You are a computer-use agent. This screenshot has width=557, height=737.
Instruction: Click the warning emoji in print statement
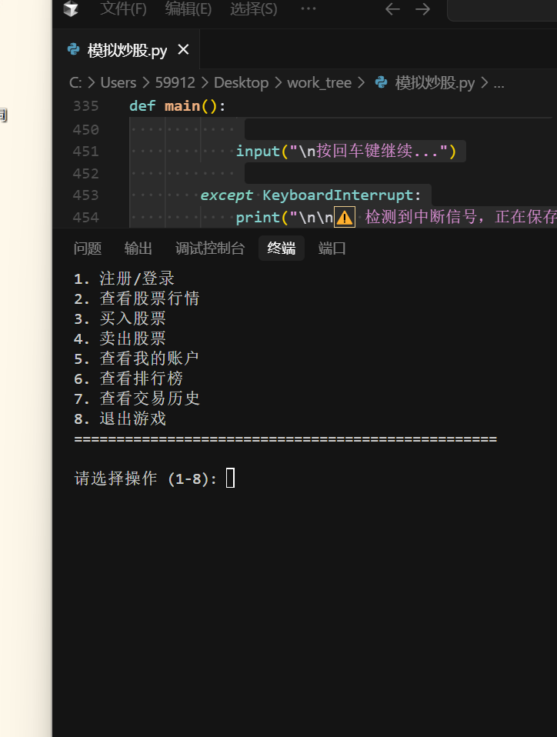pyautogui.click(x=345, y=217)
